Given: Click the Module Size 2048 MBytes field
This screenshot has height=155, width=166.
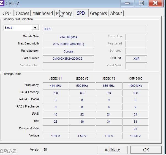Looking at the screenshot, I should (68, 37).
